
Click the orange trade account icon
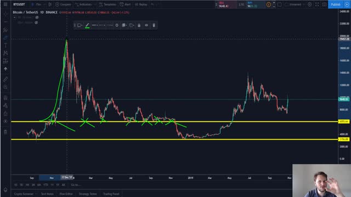(x=268, y=4)
